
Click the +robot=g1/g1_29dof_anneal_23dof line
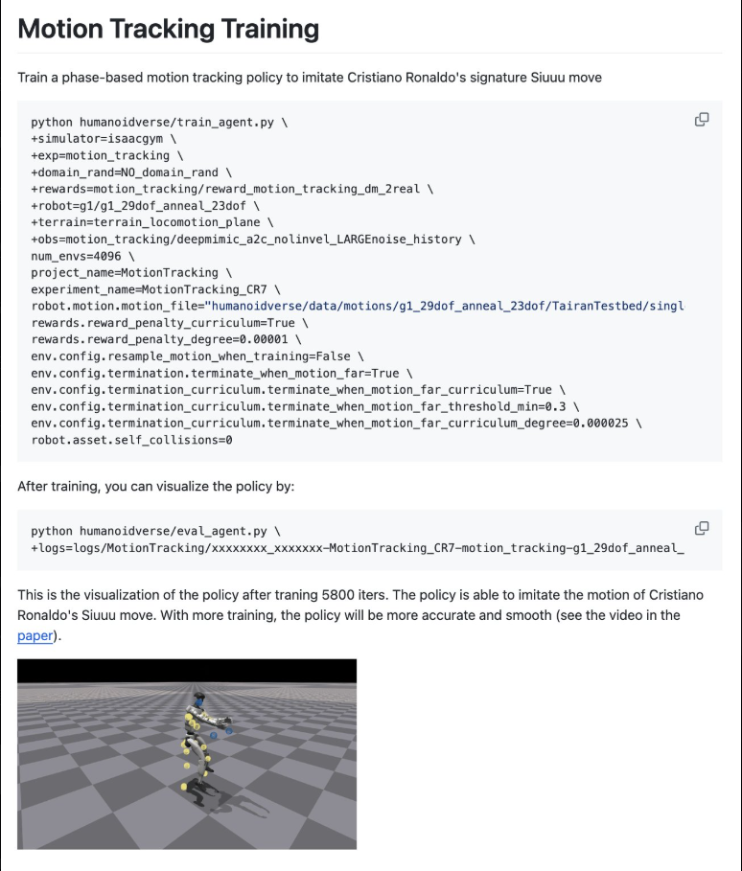point(145,205)
